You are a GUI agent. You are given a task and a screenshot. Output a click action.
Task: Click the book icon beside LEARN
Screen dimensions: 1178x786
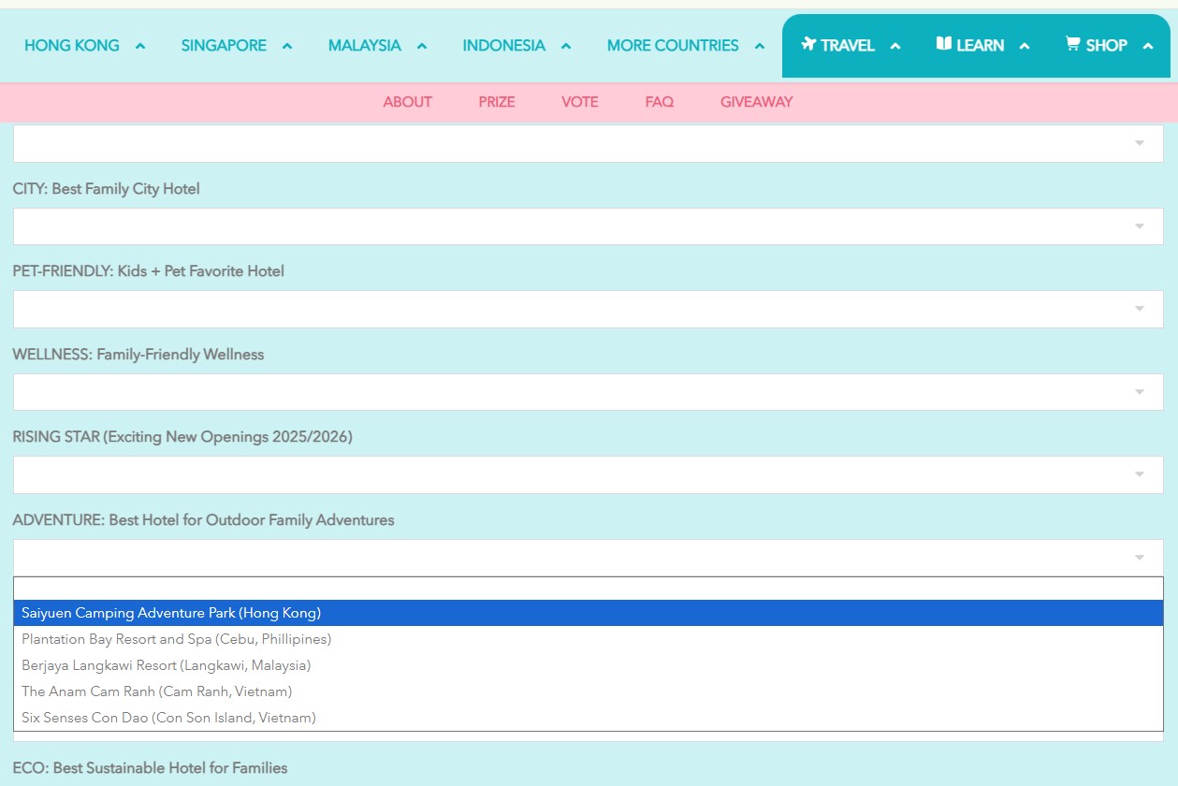944,44
